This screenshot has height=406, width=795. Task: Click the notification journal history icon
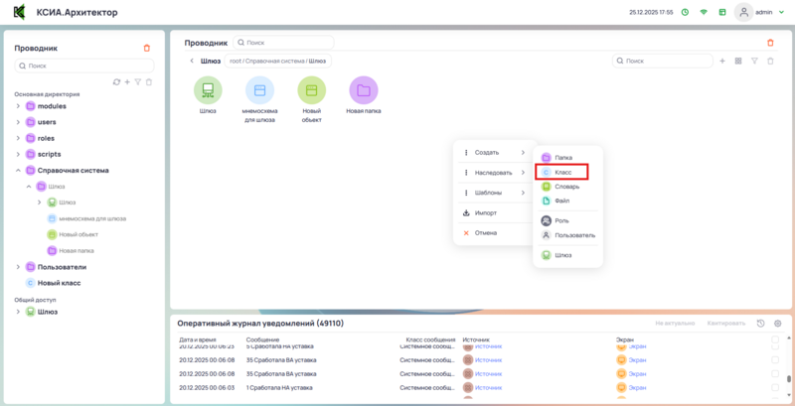coord(760,324)
